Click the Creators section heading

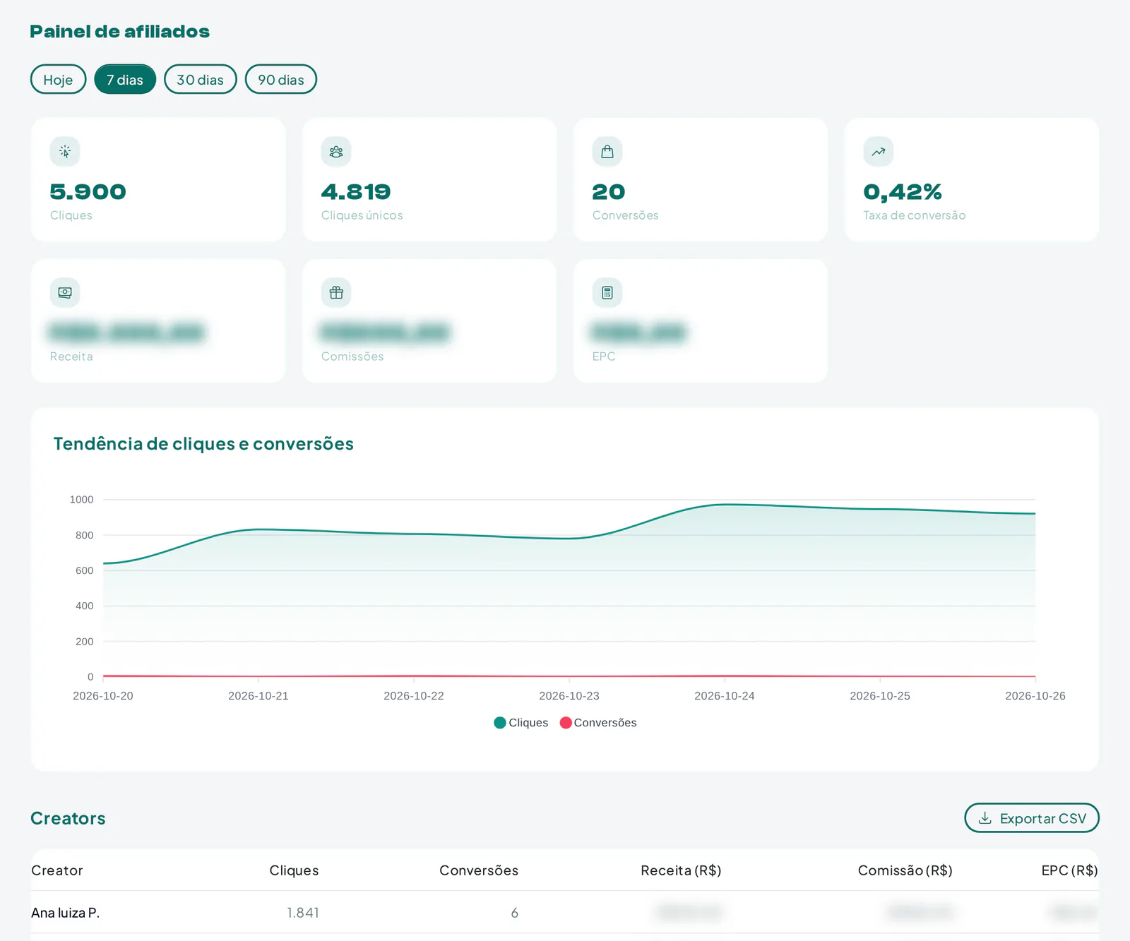point(68,818)
